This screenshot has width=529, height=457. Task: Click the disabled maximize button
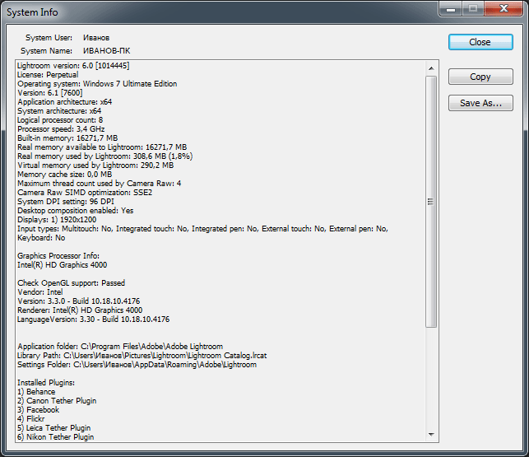tap(473, 8)
